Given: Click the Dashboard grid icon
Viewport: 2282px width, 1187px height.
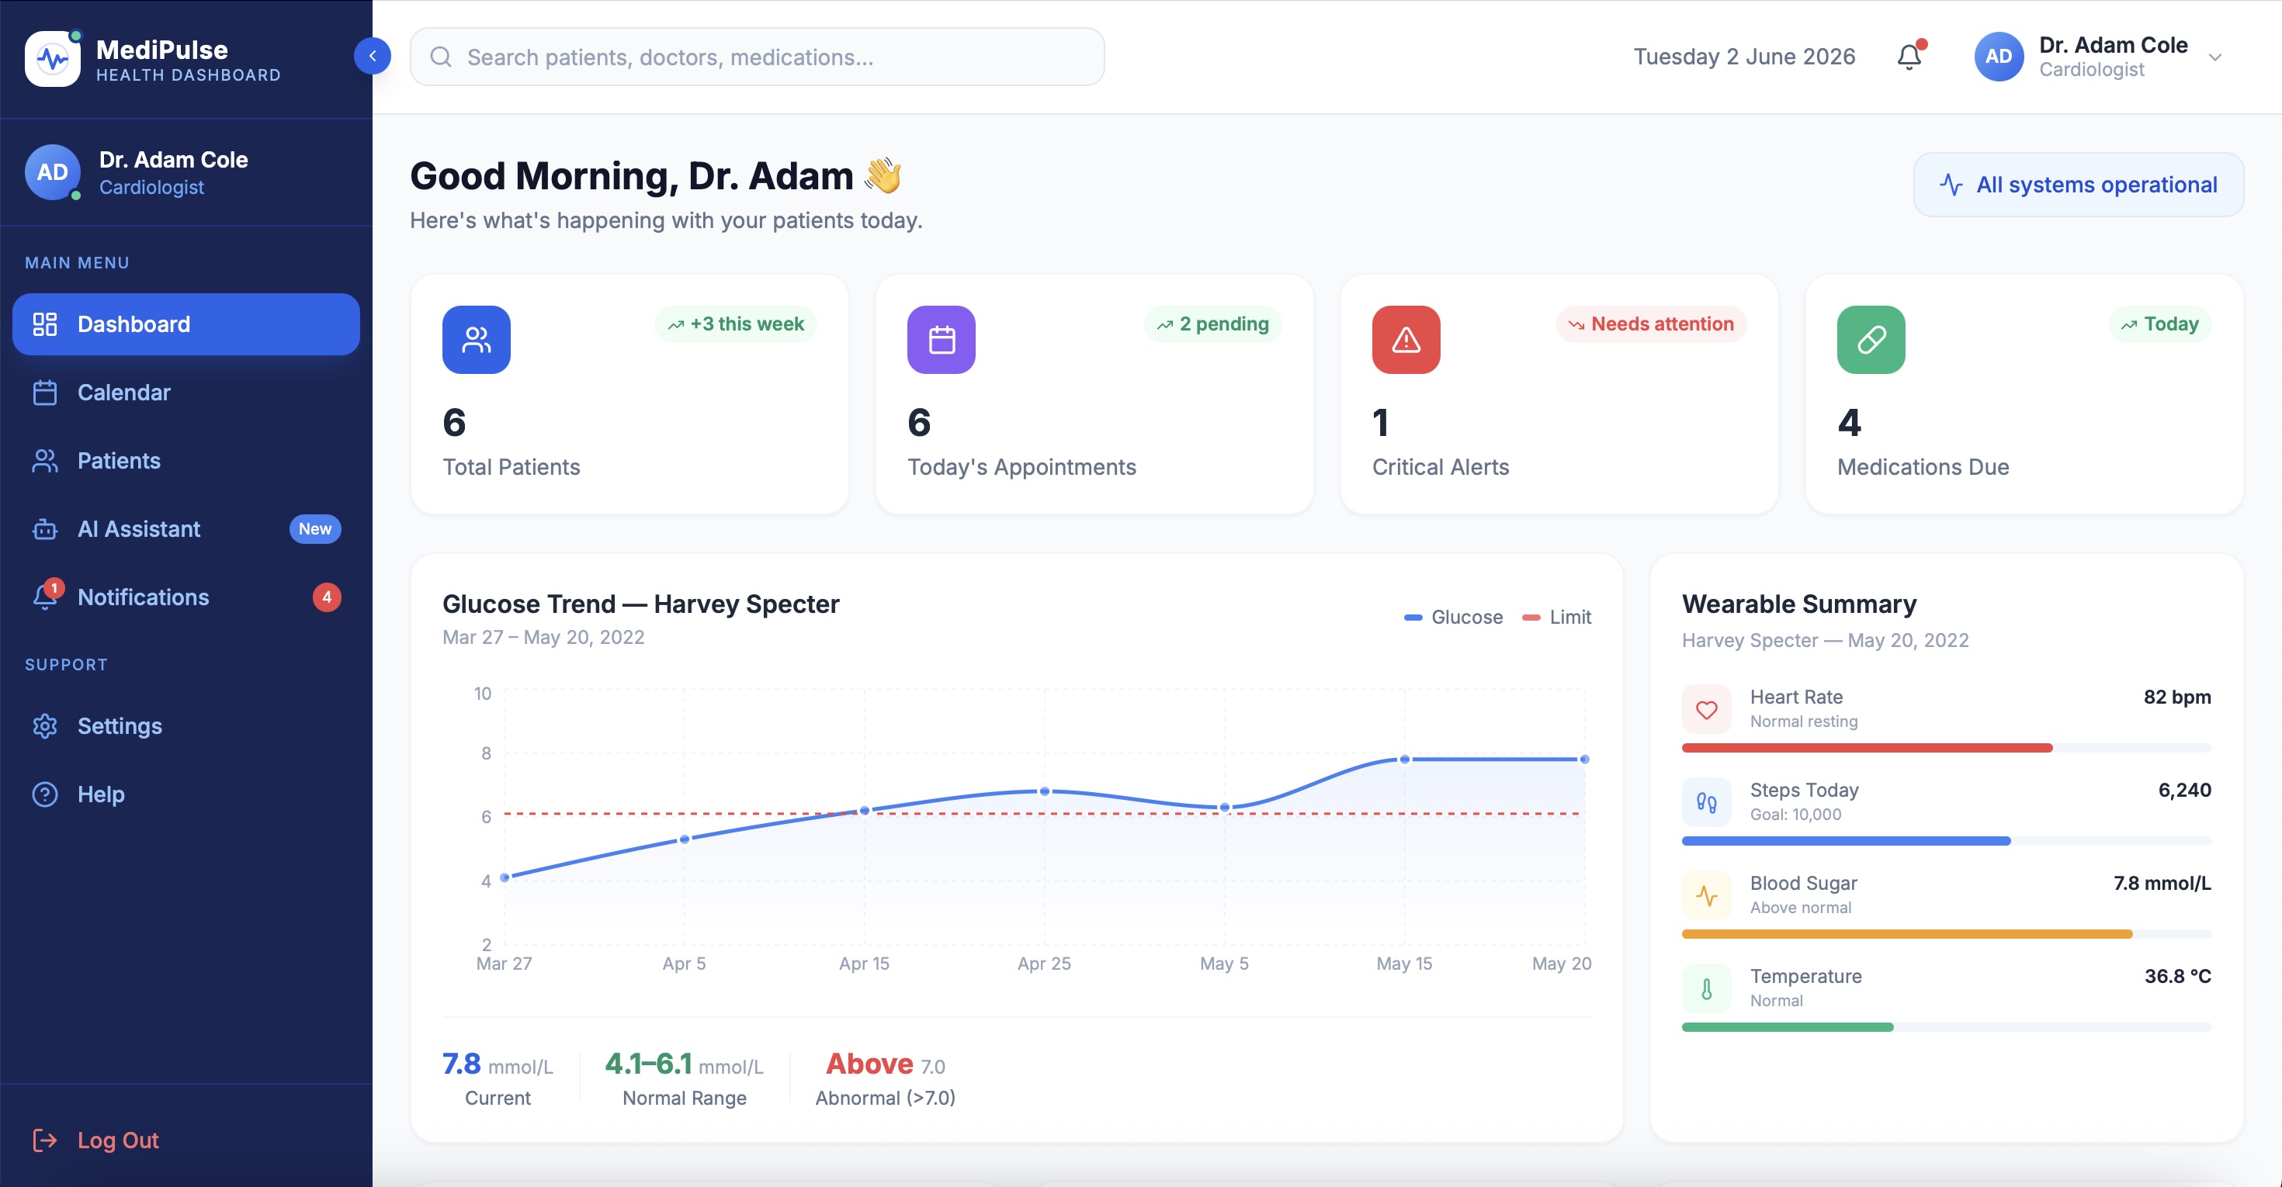Looking at the screenshot, I should [x=44, y=324].
